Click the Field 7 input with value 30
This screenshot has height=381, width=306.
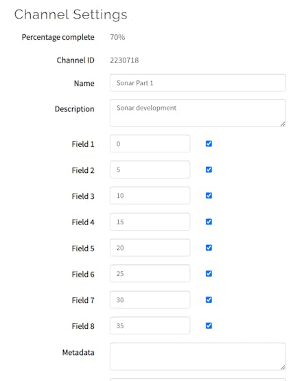(x=150, y=299)
